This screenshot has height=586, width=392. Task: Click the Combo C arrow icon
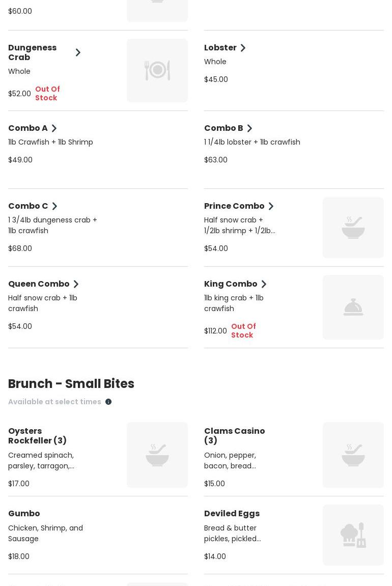55,206
